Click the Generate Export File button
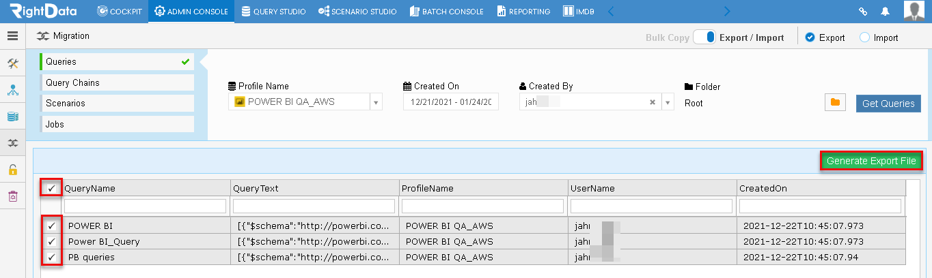932x278 pixels. click(x=871, y=161)
